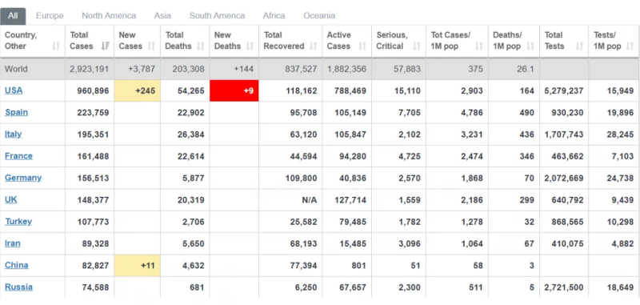Switch to the Europe tab
The image size is (640, 305).
tap(50, 16)
